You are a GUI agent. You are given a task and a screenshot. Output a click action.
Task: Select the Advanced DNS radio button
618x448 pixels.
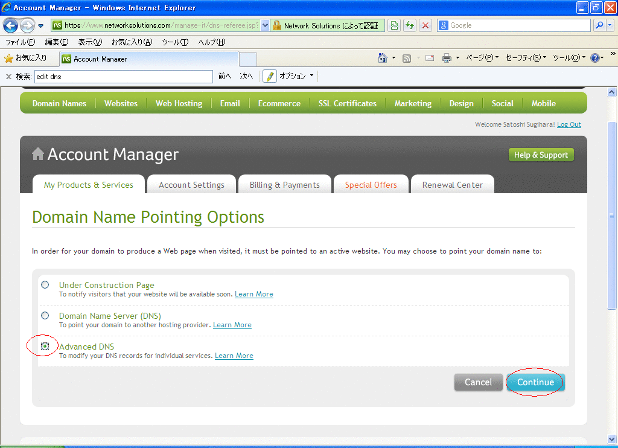click(x=45, y=346)
